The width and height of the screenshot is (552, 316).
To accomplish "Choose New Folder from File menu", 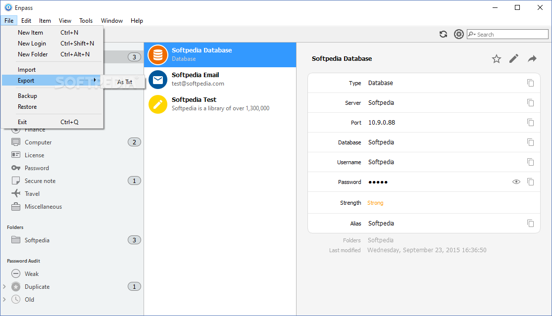I will pos(52,54).
